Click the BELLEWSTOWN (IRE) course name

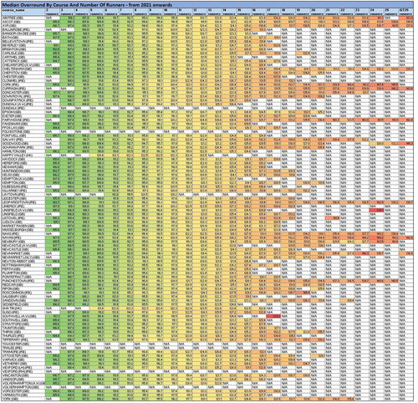click(18, 41)
